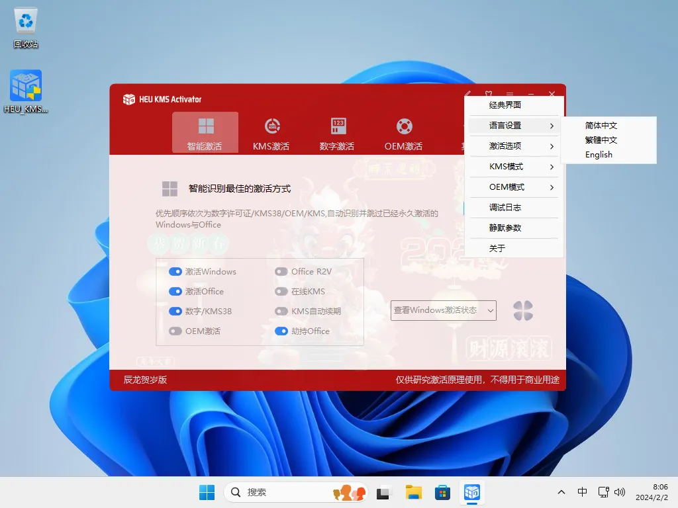Show hidden tray icons chevron
The height and width of the screenshot is (508, 678).
(x=561, y=492)
